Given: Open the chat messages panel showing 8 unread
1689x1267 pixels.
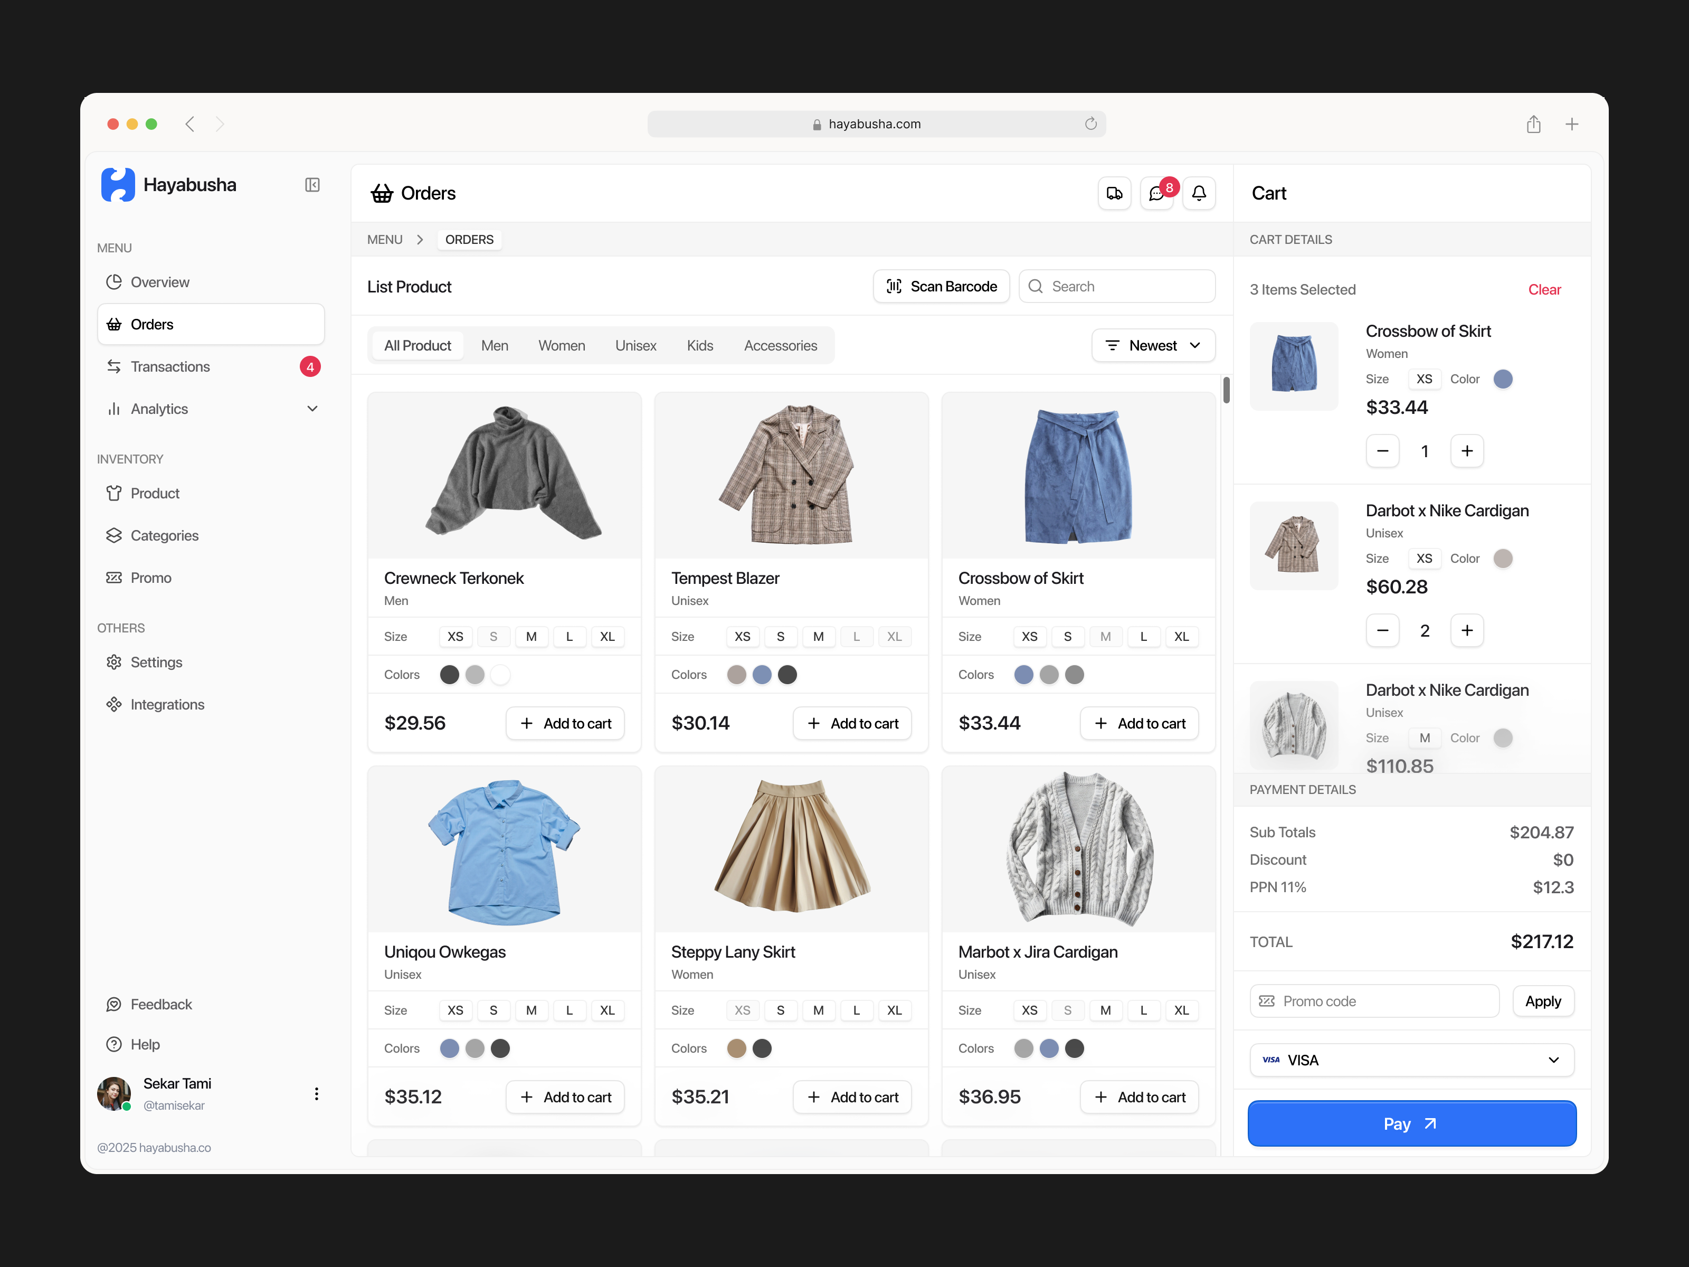Looking at the screenshot, I should [x=1156, y=193].
